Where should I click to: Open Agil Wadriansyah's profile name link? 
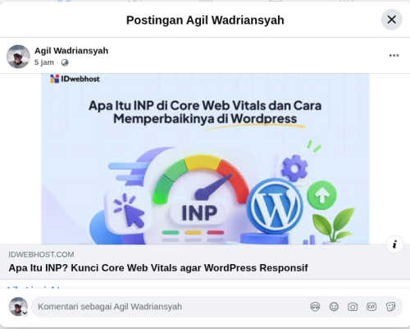(71, 51)
